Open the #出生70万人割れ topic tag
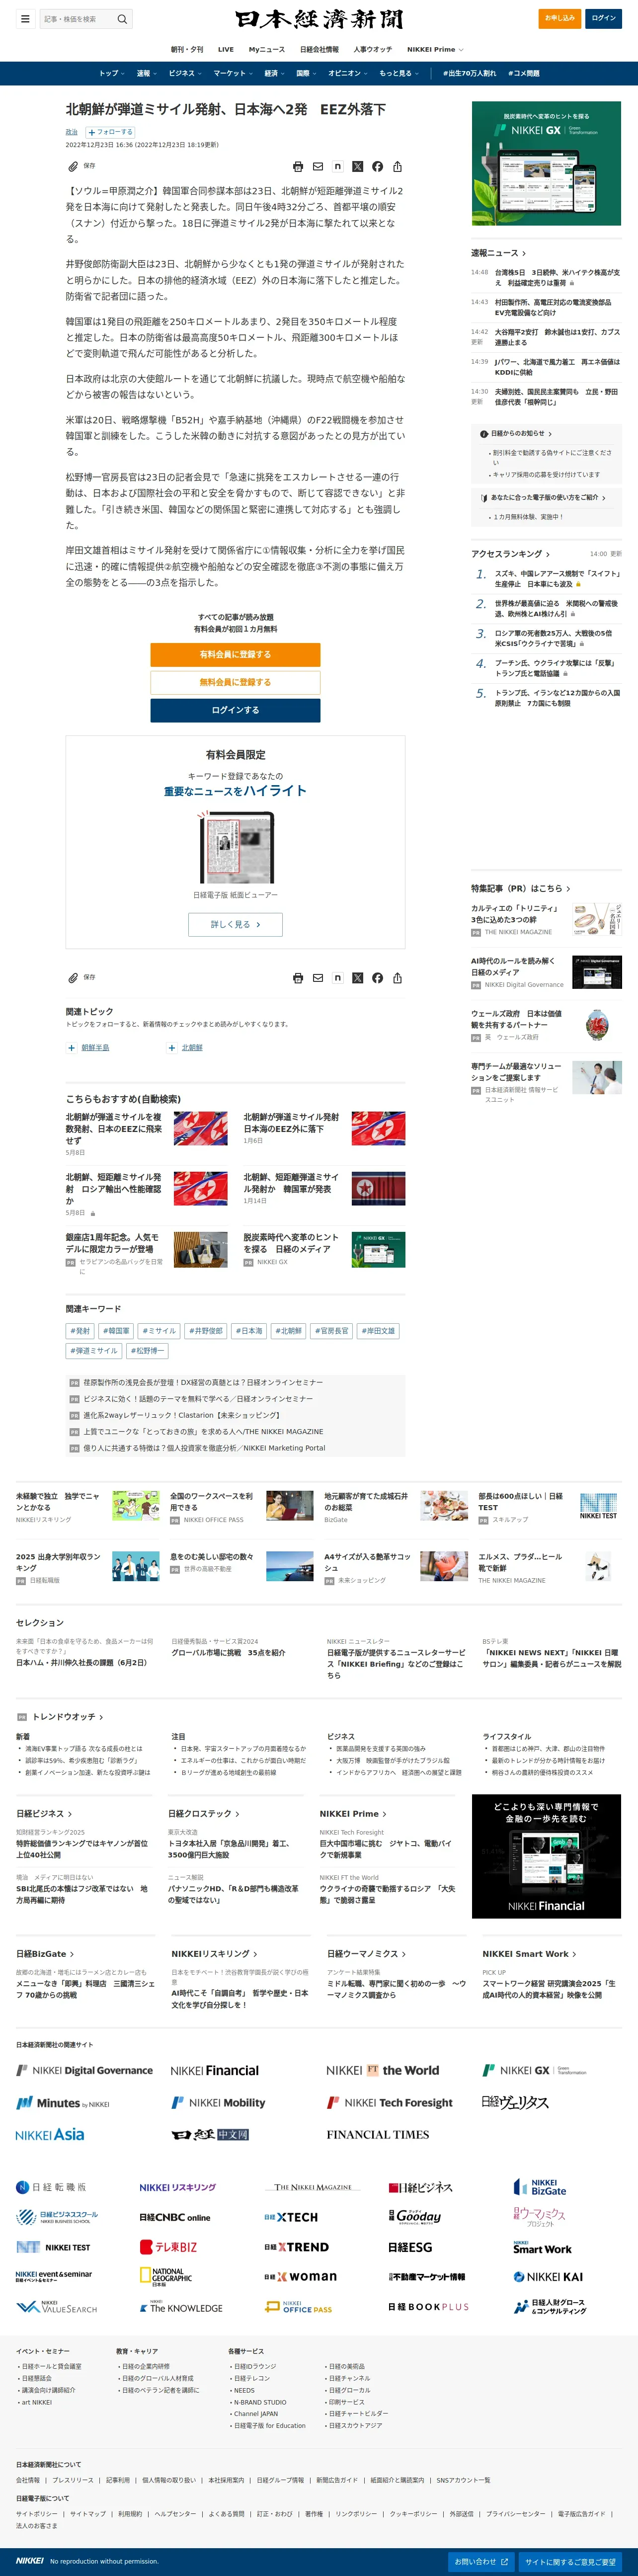The height and width of the screenshot is (2576, 638). click(x=469, y=73)
